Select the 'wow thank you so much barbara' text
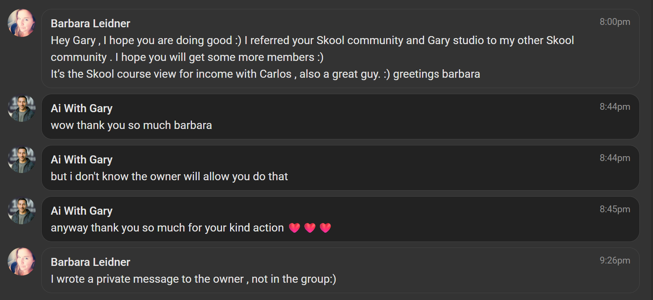 click(x=131, y=125)
